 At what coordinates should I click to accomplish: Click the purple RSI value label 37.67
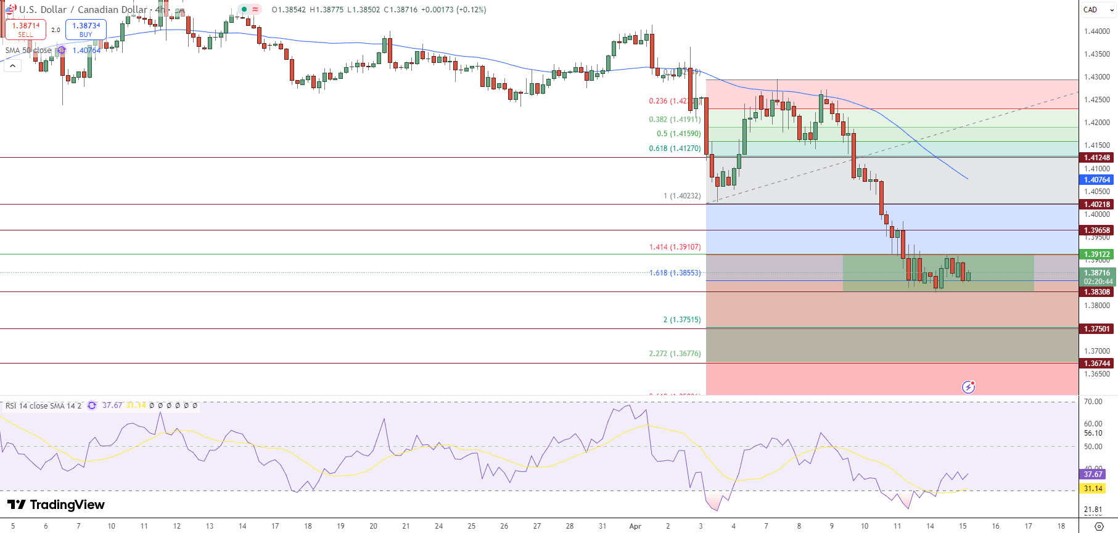pyautogui.click(x=1093, y=474)
